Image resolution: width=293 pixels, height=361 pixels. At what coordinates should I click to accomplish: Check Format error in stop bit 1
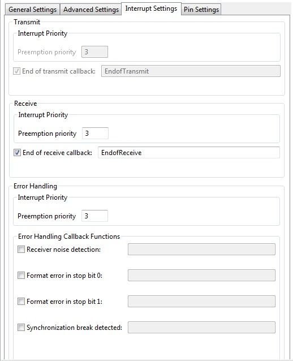point(21,302)
